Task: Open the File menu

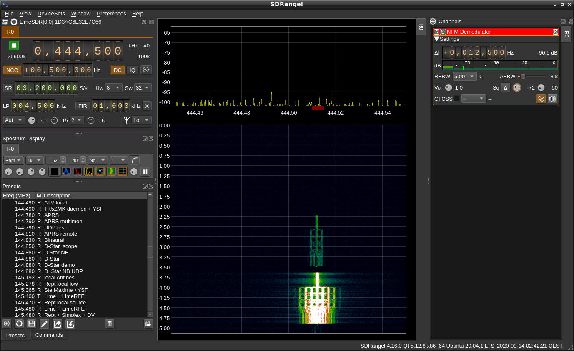Action: 9,13
